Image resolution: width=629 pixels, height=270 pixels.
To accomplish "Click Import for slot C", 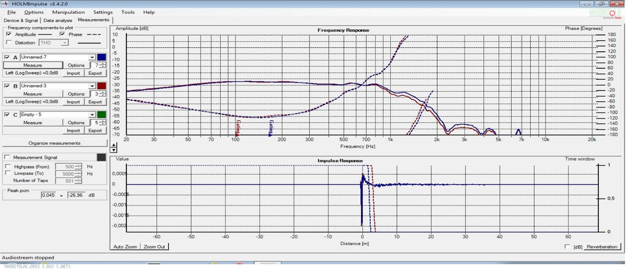I will [73, 130].
